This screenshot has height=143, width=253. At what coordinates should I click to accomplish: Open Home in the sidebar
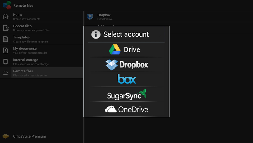pyautogui.click(x=41, y=17)
